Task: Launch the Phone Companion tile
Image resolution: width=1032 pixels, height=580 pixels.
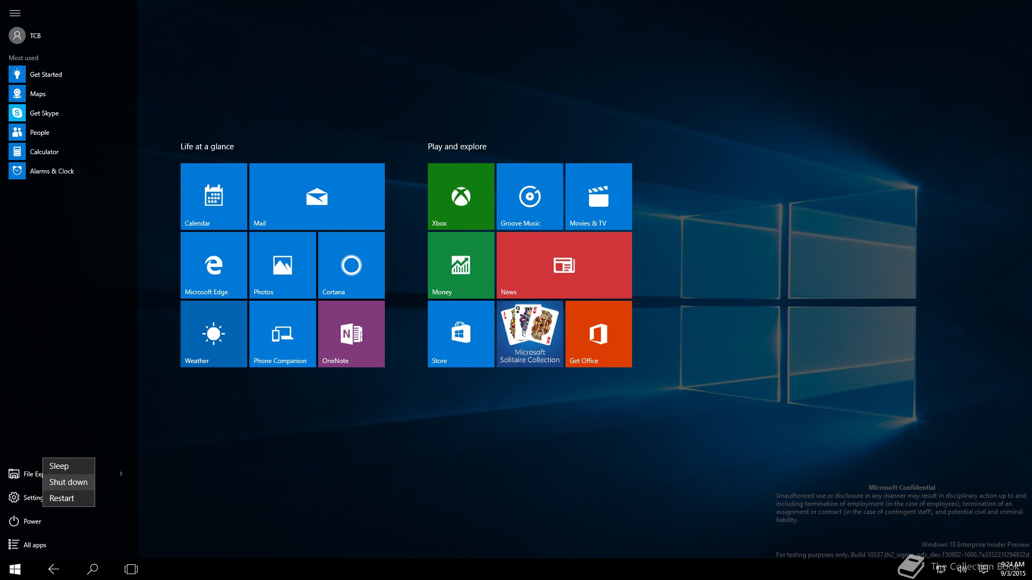Action: pos(283,334)
